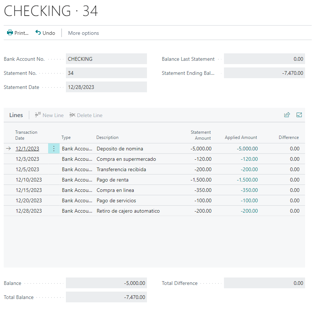Open the three-dot row menu for 12/1/2023
This screenshot has width=318, height=309.
pos(54,149)
